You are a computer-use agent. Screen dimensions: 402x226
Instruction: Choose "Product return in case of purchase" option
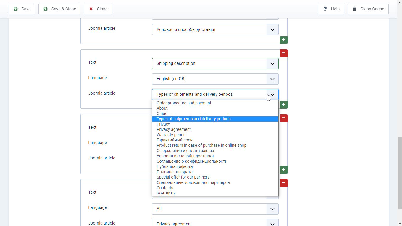click(201, 145)
